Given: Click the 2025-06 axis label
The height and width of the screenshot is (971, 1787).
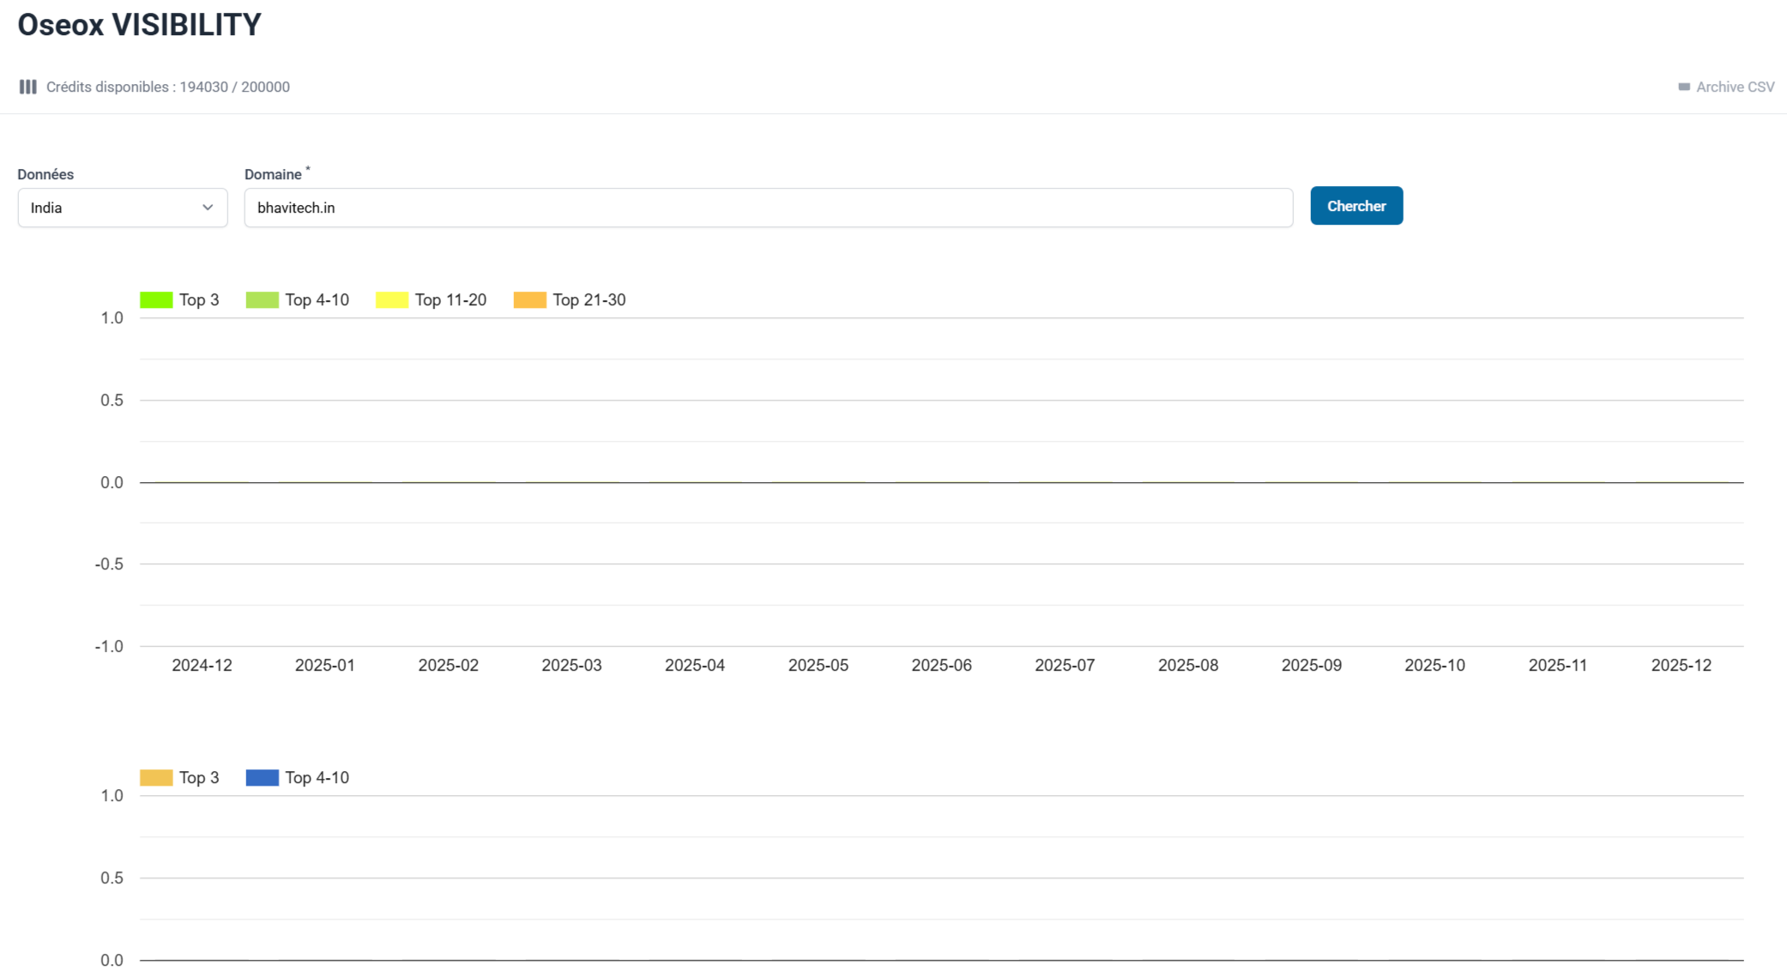Looking at the screenshot, I should click(941, 666).
